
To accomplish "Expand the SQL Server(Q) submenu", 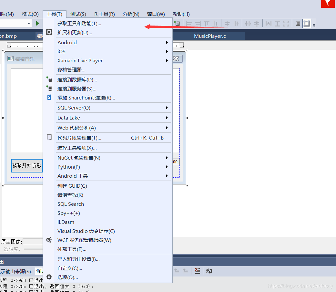I will pos(167,108).
